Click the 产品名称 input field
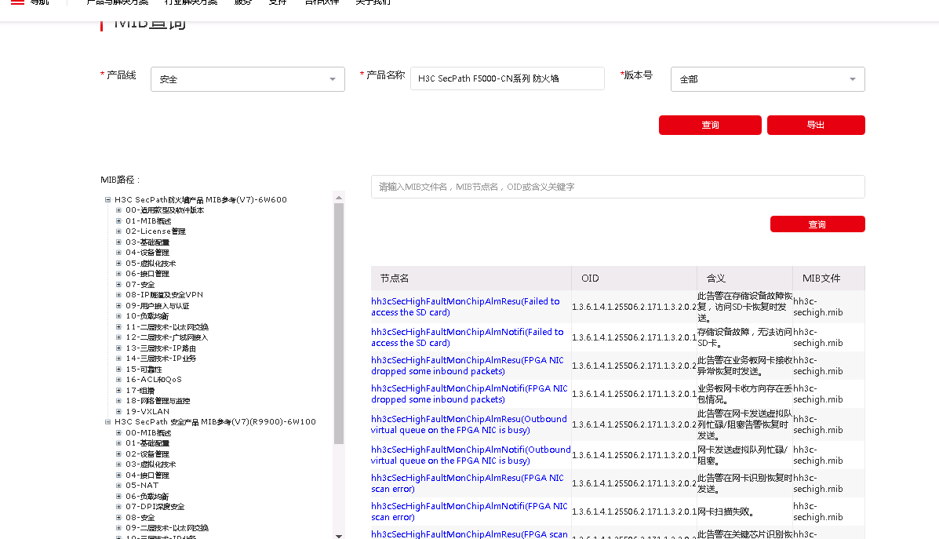The height and width of the screenshot is (539, 939). click(x=508, y=78)
